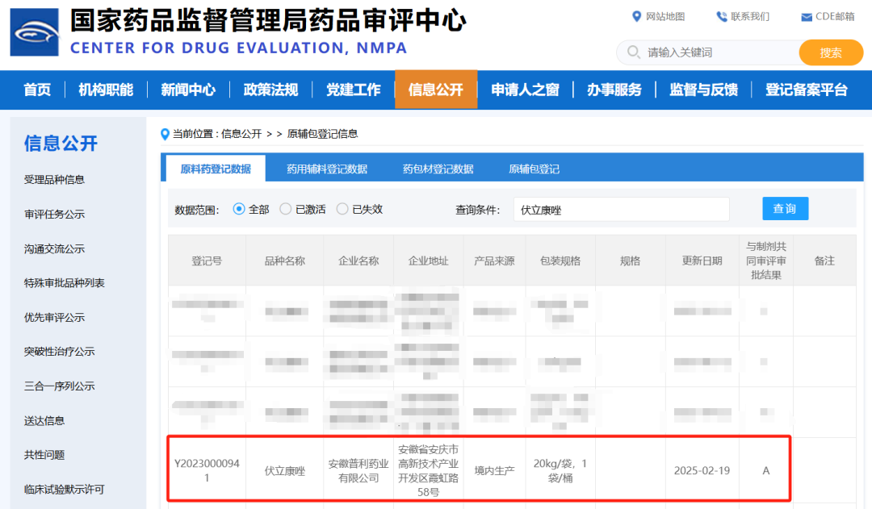Open the 申请人之窗 menu item

[525, 90]
